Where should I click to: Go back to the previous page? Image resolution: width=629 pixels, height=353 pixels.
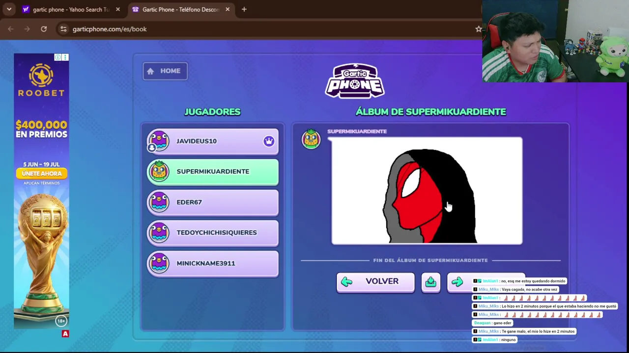11,29
